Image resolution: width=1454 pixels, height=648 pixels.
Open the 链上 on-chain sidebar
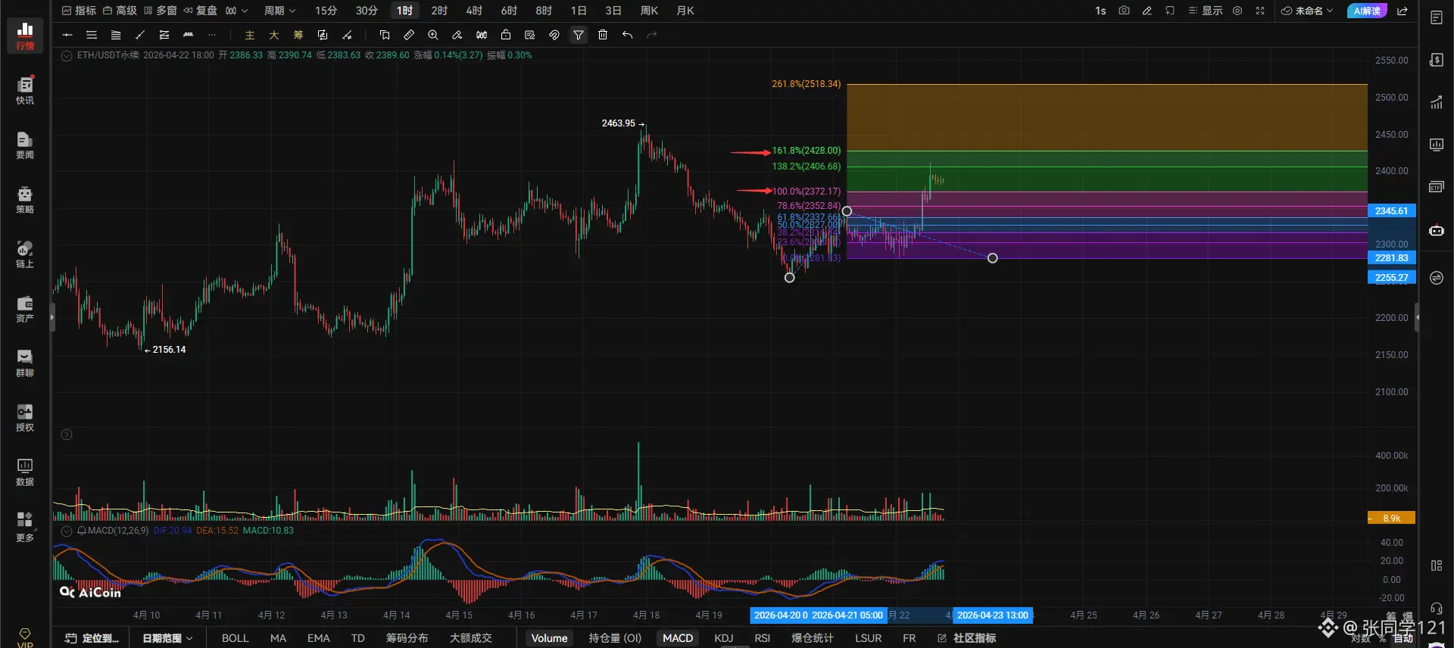(x=25, y=254)
